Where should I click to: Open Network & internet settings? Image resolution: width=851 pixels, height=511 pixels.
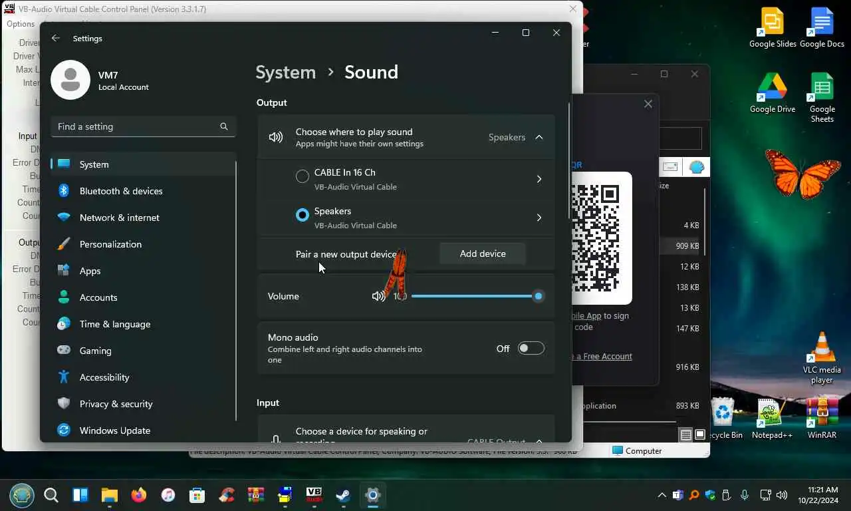(143, 218)
